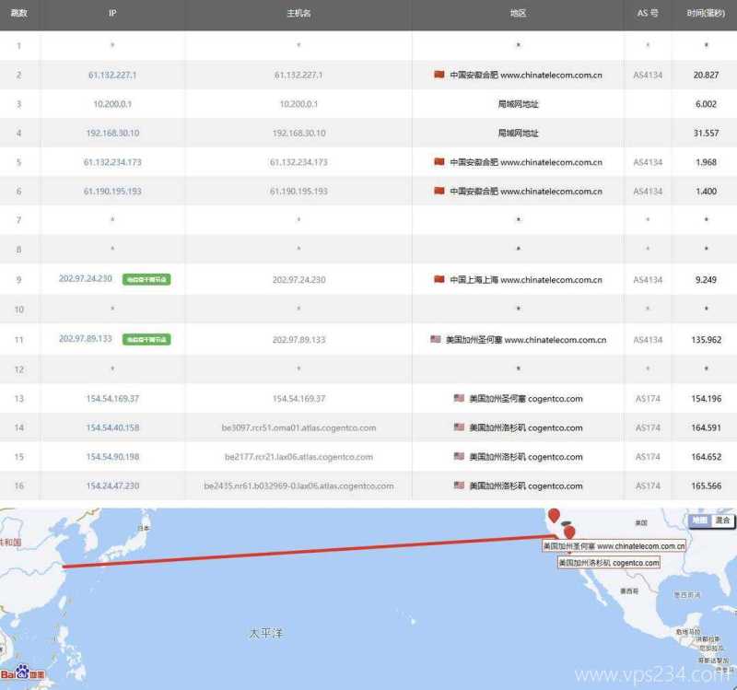Screen dimensions: 737x690
Task: Click the China flag icon beside 中国安徽合肥 on hop 2
Action: click(438, 76)
